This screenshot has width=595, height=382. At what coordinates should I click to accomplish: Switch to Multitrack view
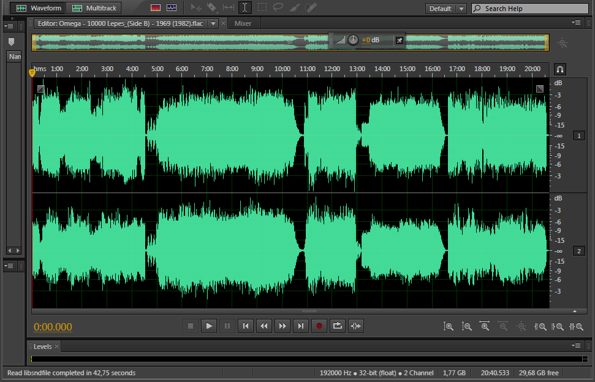(x=94, y=8)
